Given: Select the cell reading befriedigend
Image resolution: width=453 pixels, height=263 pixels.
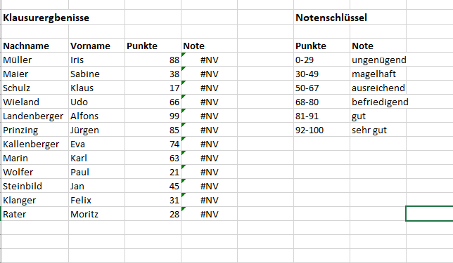Looking at the screenshot, I should (x=378, y=102).
